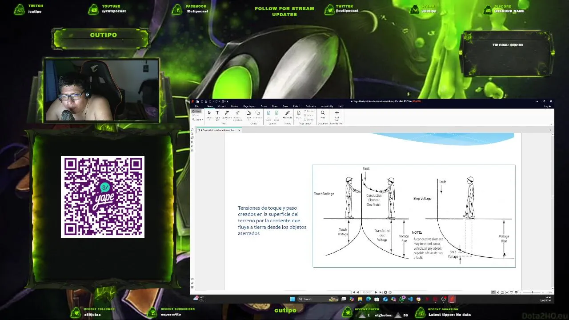Screen dimensions: 569x320
Task: Choose the Select tool arrow icon
Action: [x=209, y=112]
